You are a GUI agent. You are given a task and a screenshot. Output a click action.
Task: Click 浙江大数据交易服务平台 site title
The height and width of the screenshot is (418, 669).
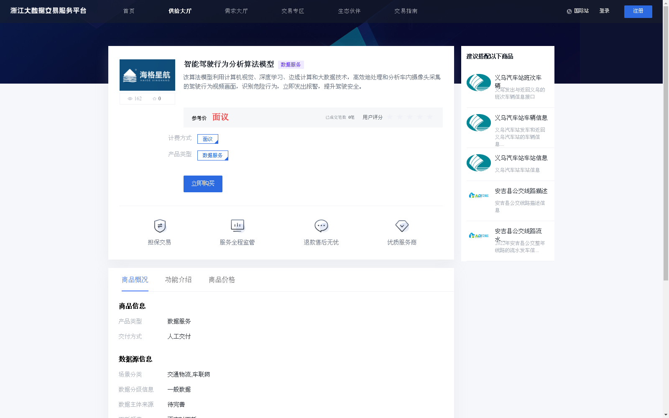(x=49, y=10)
